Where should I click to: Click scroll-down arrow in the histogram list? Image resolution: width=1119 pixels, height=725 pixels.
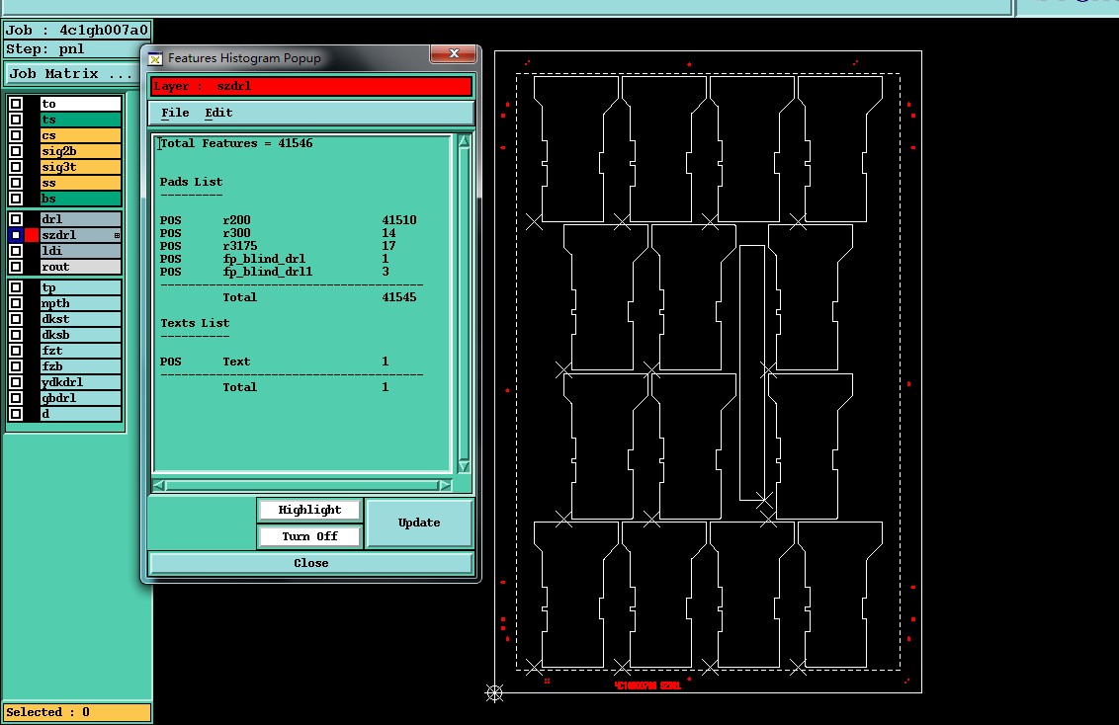464,466
